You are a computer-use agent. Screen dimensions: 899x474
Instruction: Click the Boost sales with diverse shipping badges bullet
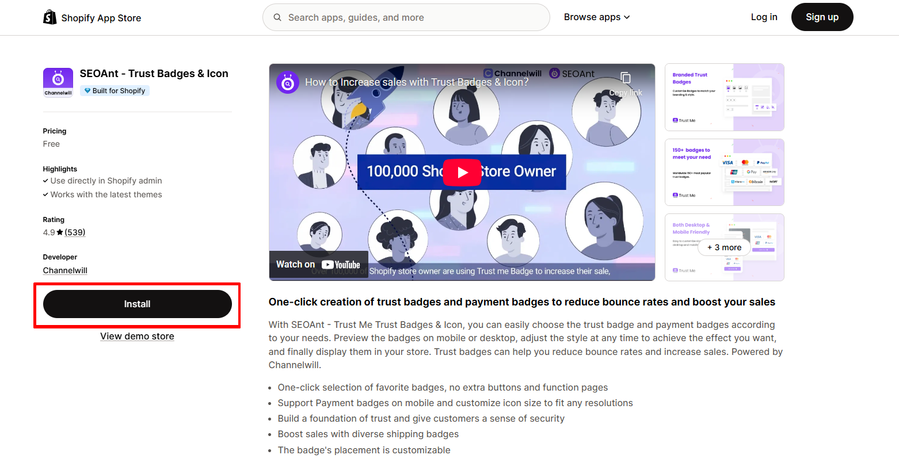[368, 434]
